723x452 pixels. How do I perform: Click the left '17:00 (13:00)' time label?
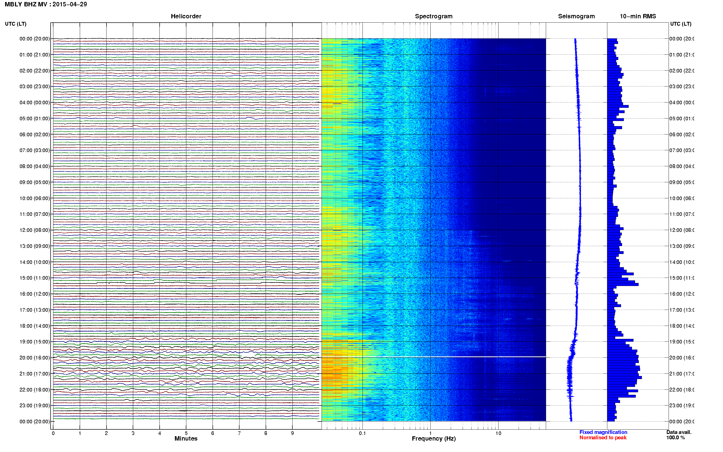pos(35,310)
